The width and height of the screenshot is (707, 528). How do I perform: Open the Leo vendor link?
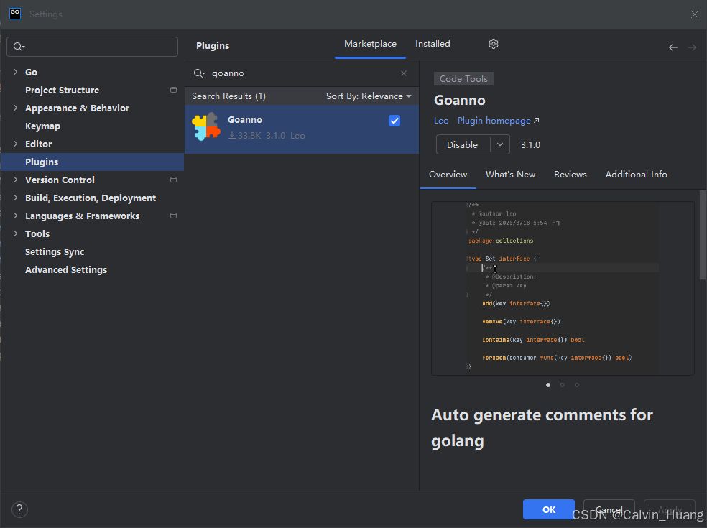(x=441, y=121)
